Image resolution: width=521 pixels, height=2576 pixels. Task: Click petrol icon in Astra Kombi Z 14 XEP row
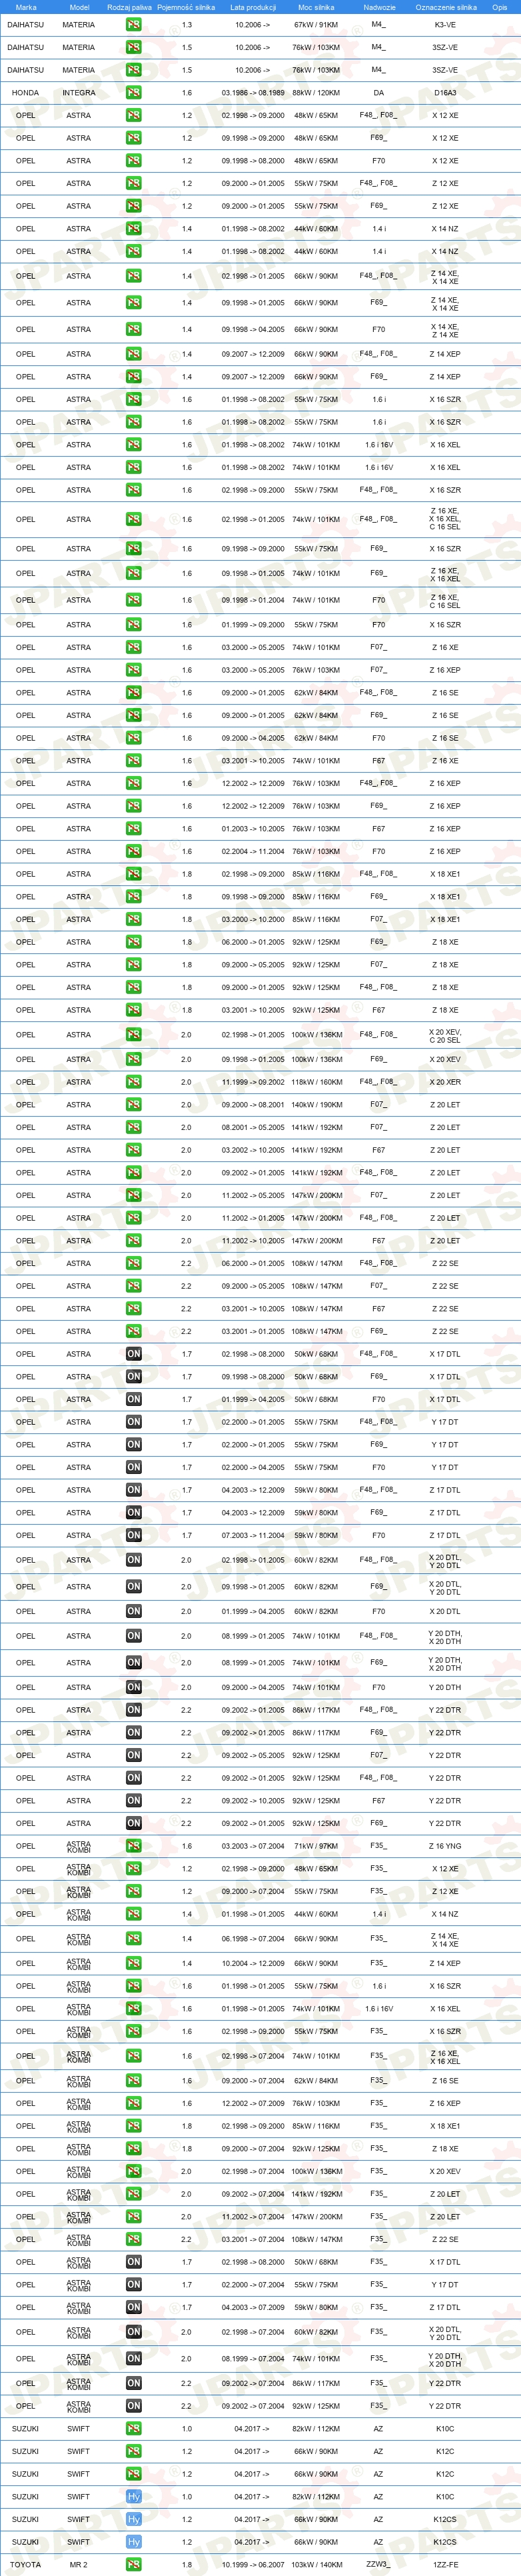pyautogui.click(x=133, y=1963)
